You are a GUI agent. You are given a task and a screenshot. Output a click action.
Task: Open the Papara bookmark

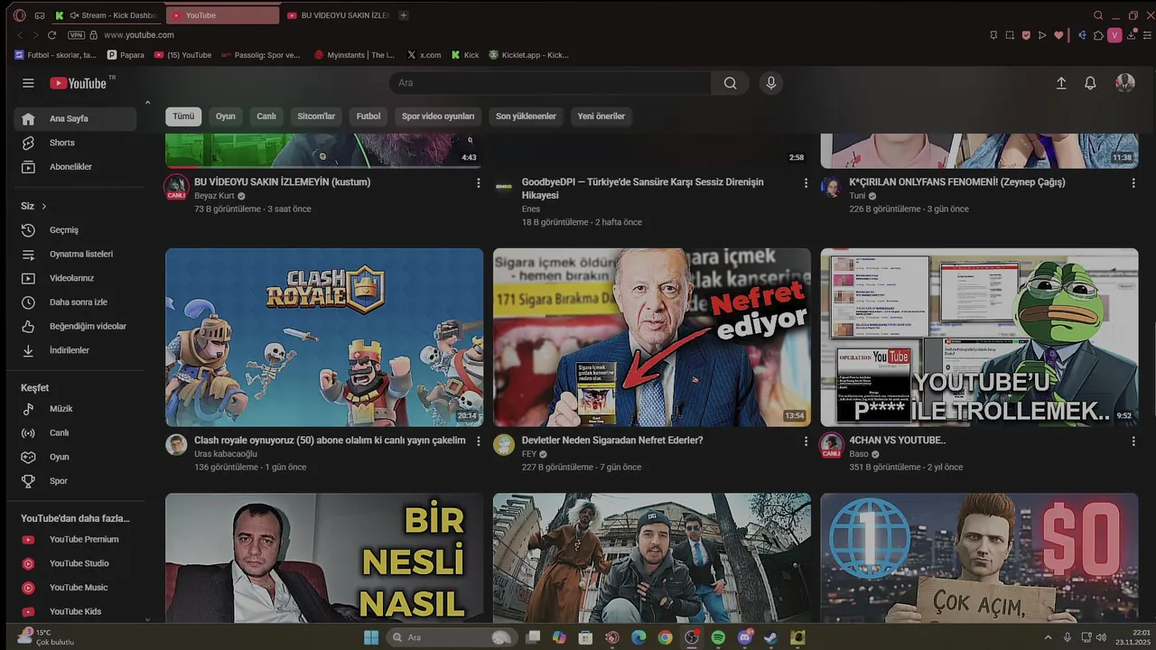tap(126, 55)
